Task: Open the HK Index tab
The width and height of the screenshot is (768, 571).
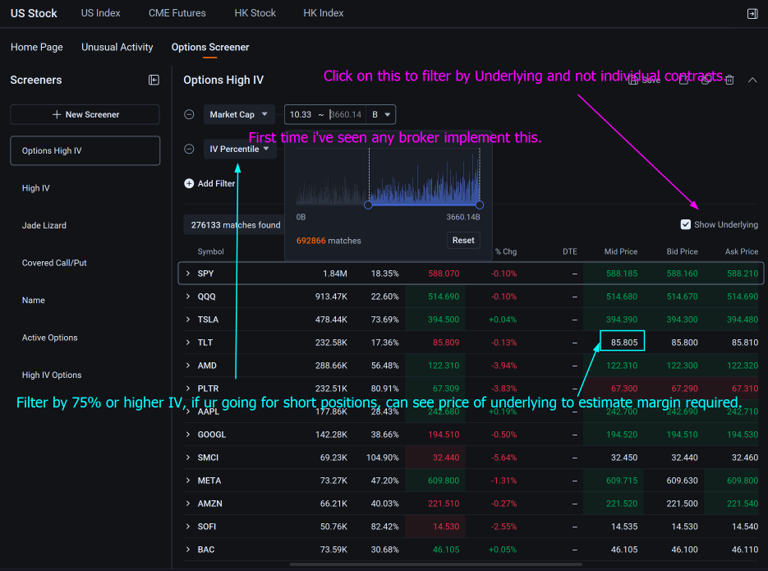Action: (324, 13)
